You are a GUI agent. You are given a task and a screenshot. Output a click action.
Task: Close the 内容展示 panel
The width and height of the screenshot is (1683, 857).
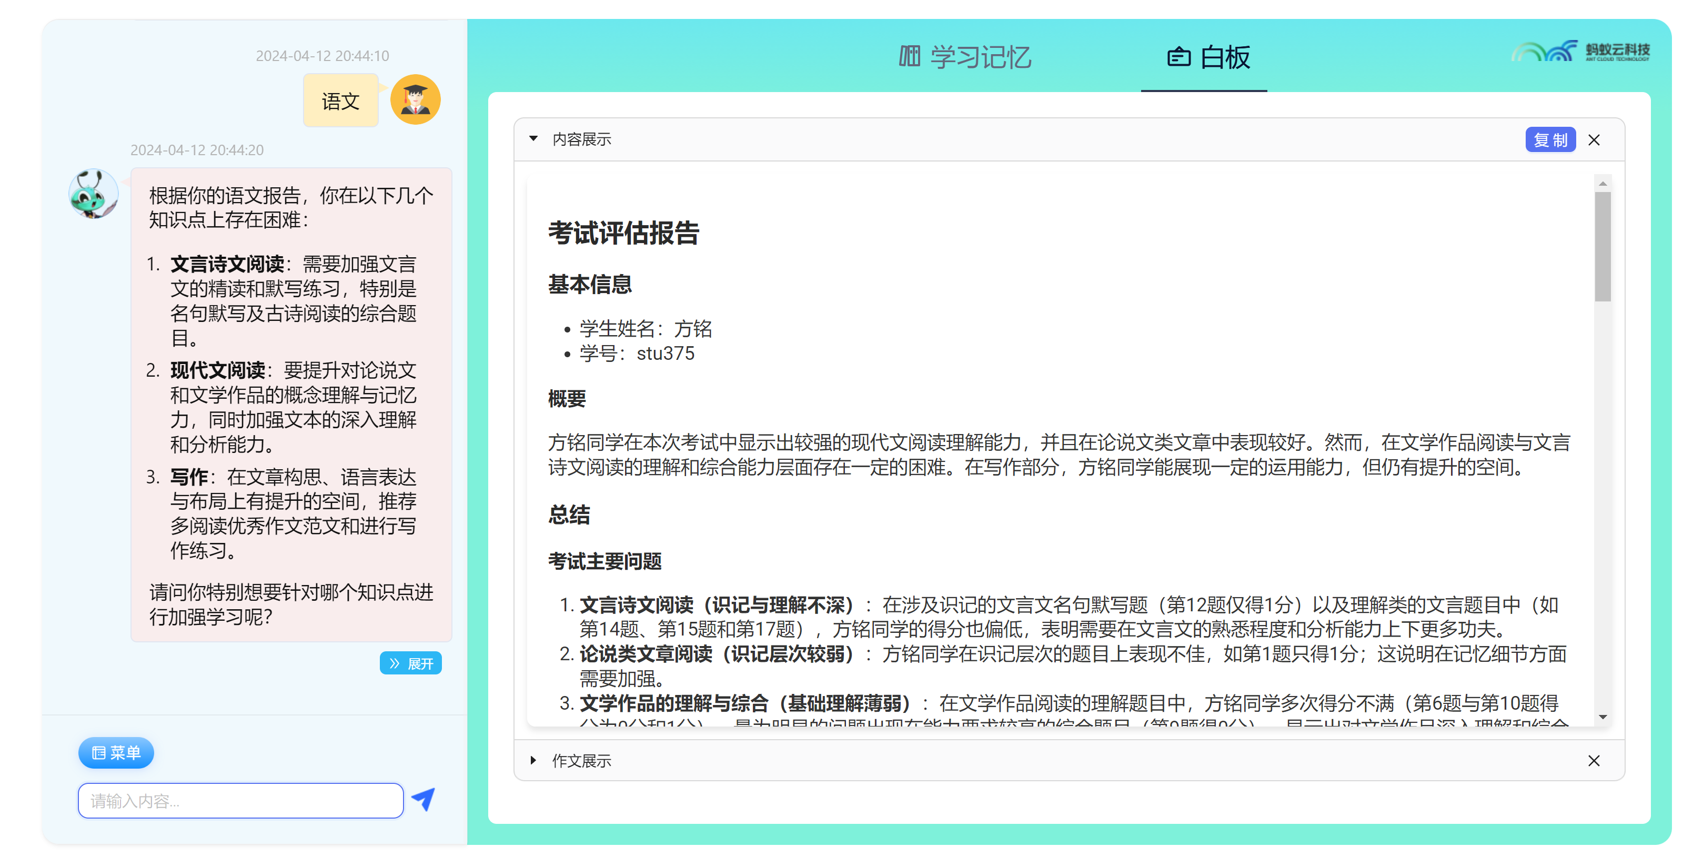[x=1594, y=140]
